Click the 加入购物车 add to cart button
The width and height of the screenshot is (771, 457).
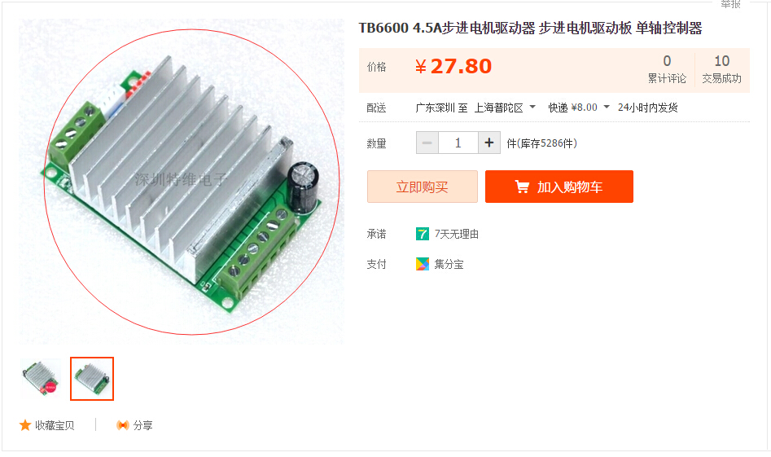tap(559, 187)
